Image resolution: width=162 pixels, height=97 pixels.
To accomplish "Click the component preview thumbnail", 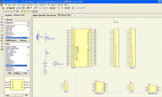I will pos(17,85).
